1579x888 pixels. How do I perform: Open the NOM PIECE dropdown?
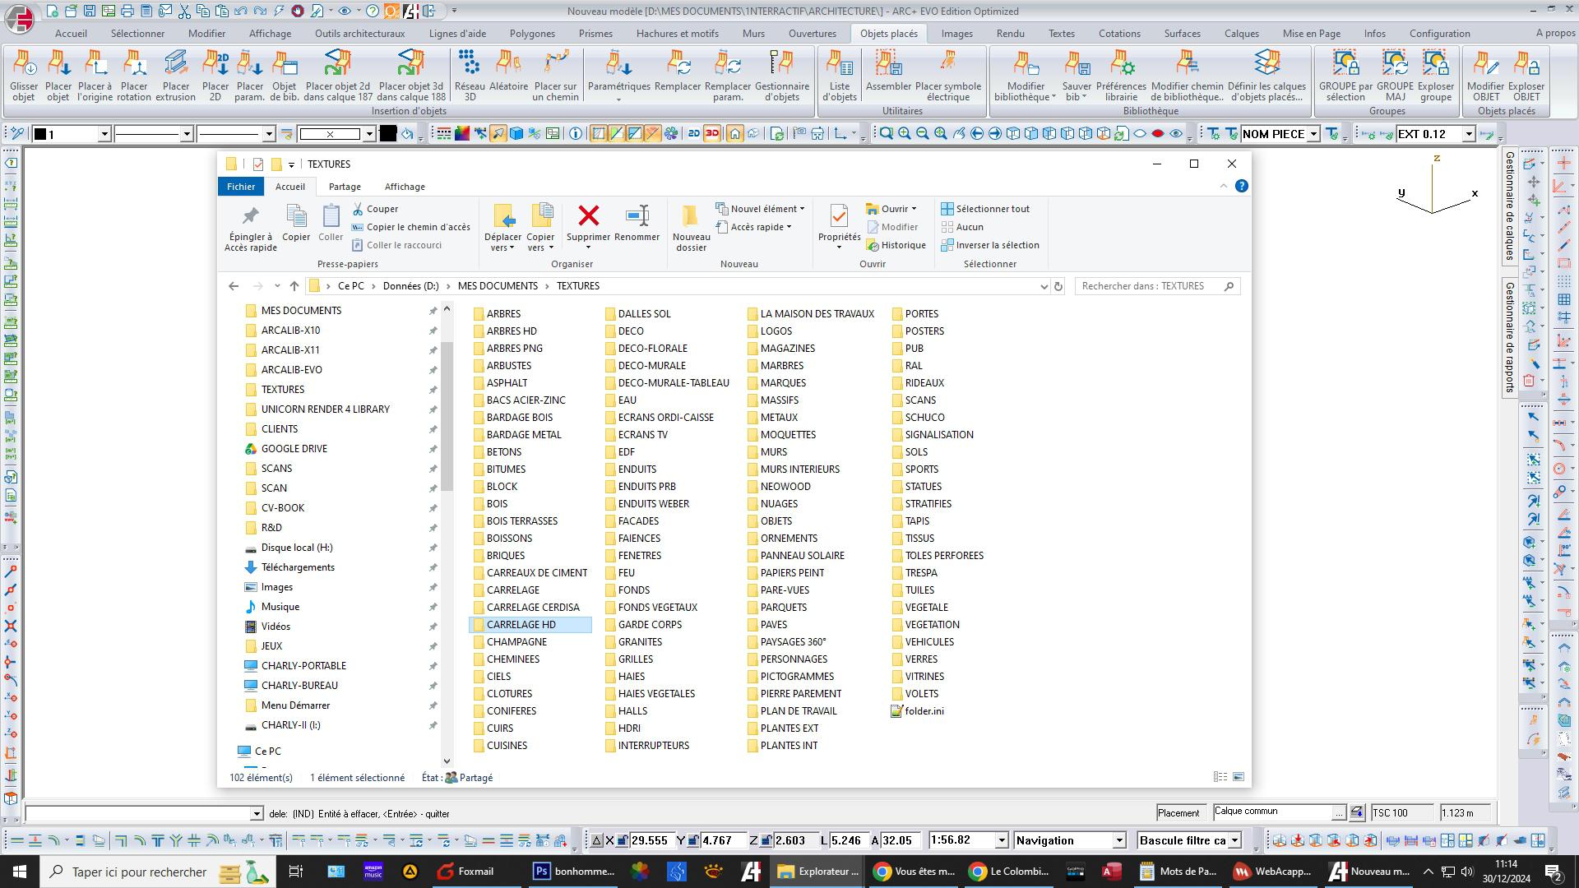point(1313,134)
